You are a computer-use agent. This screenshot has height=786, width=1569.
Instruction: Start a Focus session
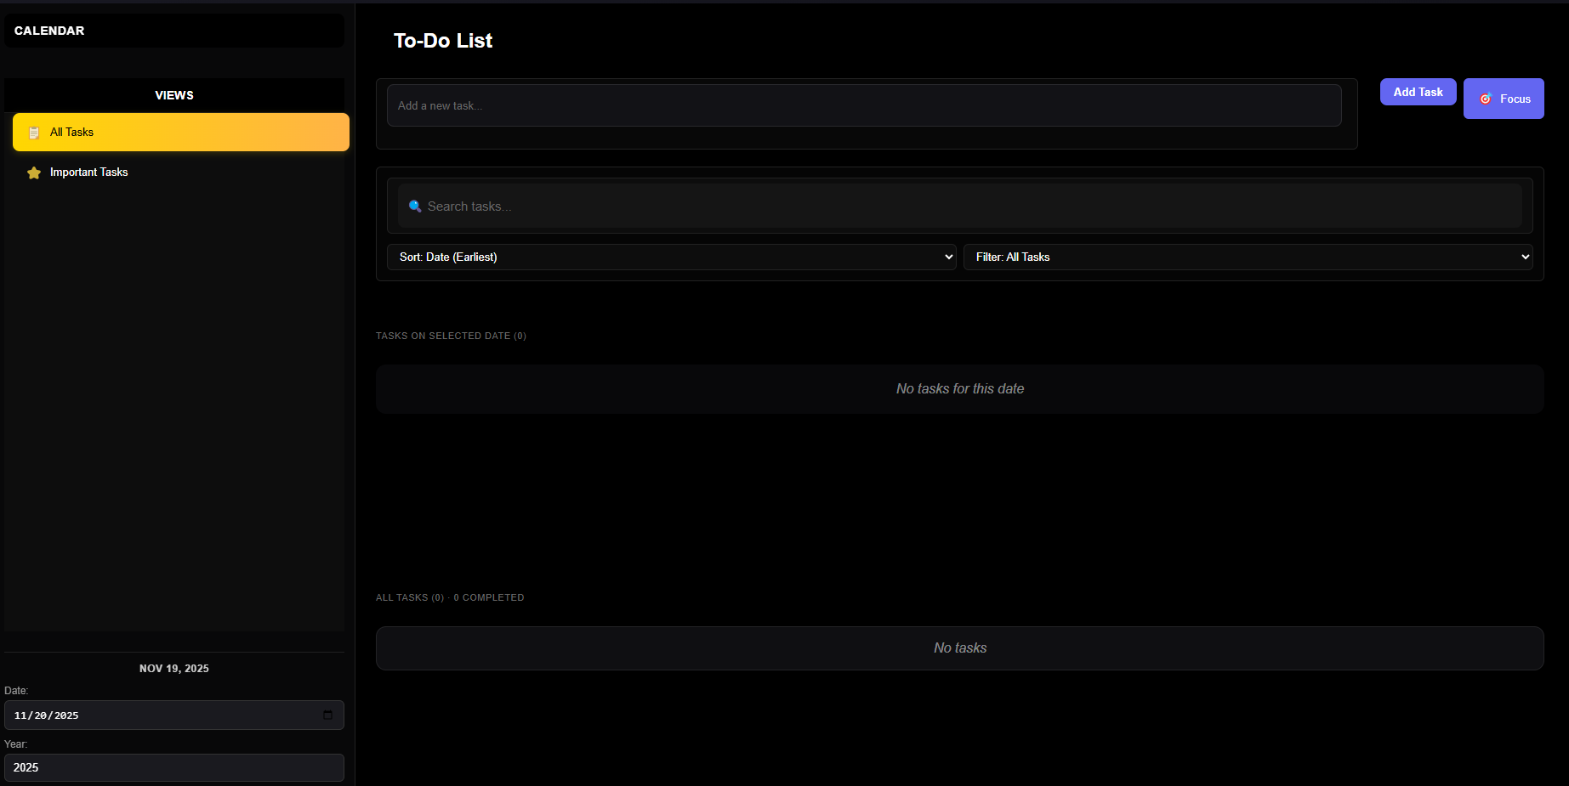click(x=1504, y=99)
